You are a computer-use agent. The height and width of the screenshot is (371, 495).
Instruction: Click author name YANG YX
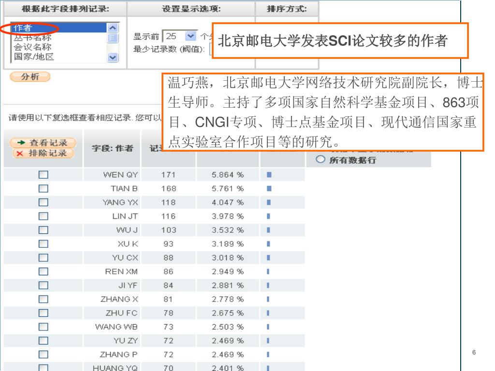[120, 202]
